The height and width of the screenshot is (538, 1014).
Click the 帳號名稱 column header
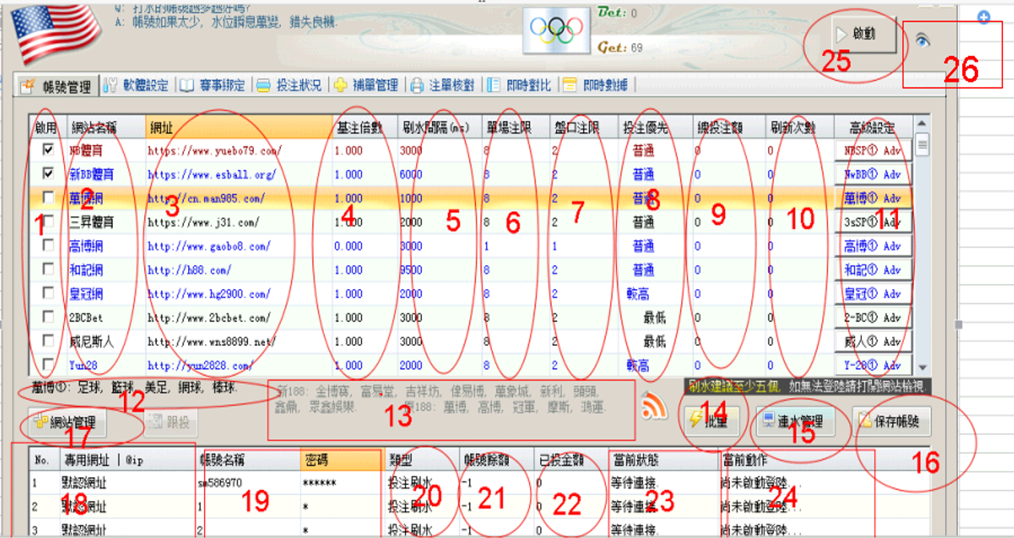pos(248,460)
